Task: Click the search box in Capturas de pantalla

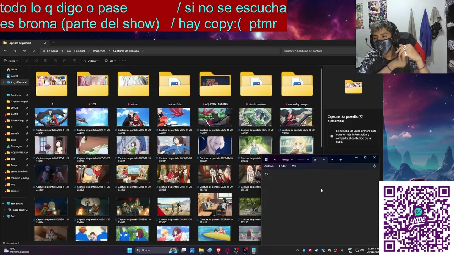Action: tap(317, 51)
